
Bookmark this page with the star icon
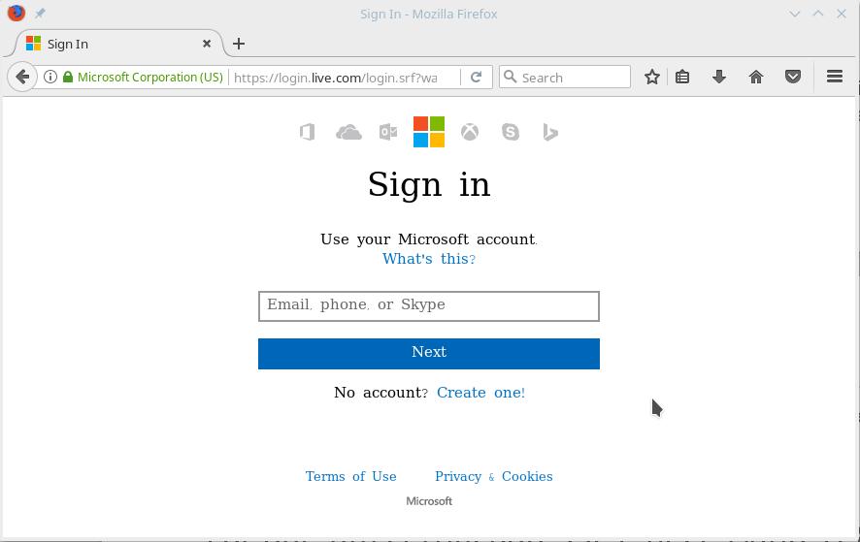click(652, 77)
